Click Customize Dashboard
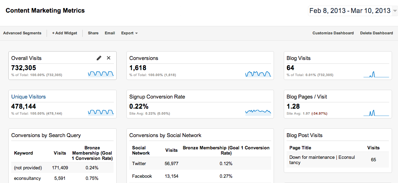 tap(333, 33)
